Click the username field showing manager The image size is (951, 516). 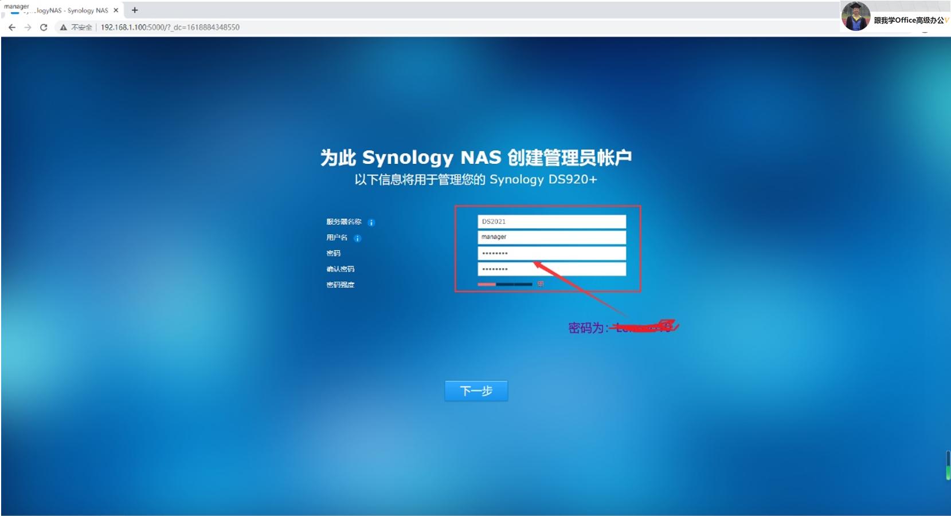551,237
